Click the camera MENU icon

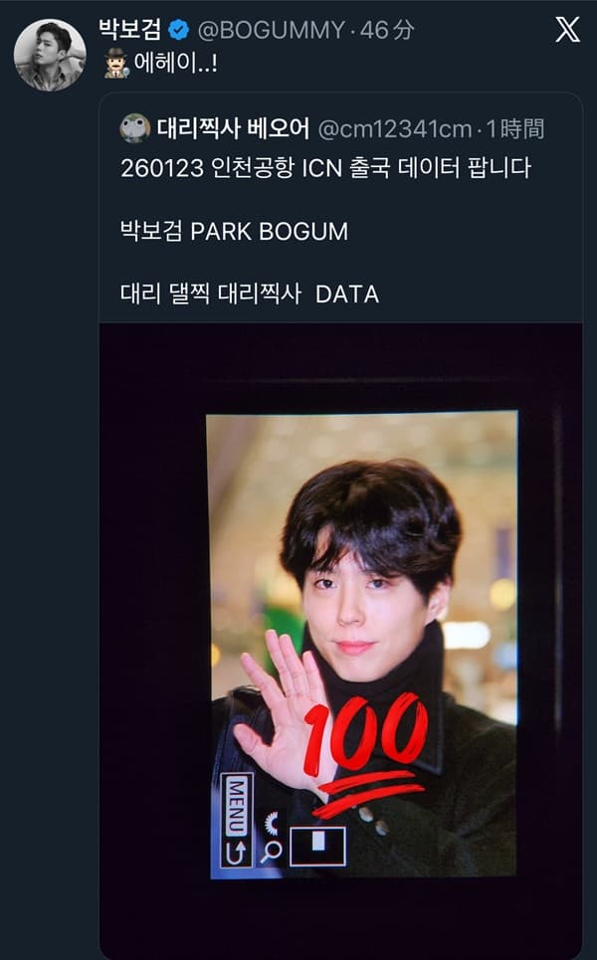click(237, 807)
